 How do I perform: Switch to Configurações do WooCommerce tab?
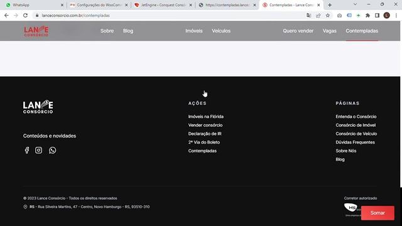(x=99, y=5)
